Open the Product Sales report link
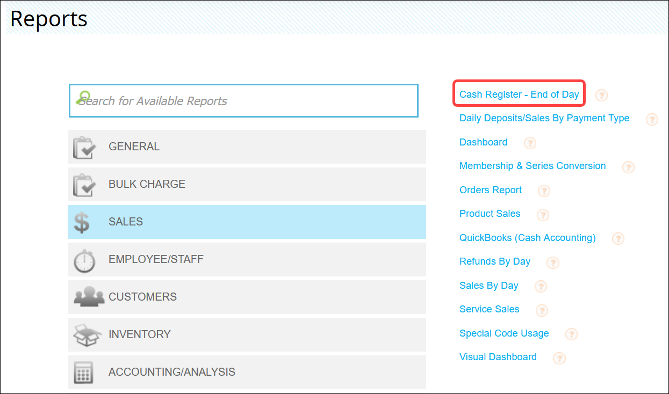The width and height of the screenshot is (669, 394). [490, 214]
